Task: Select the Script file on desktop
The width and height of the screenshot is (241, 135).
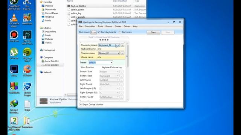Action: pos(27,105)
